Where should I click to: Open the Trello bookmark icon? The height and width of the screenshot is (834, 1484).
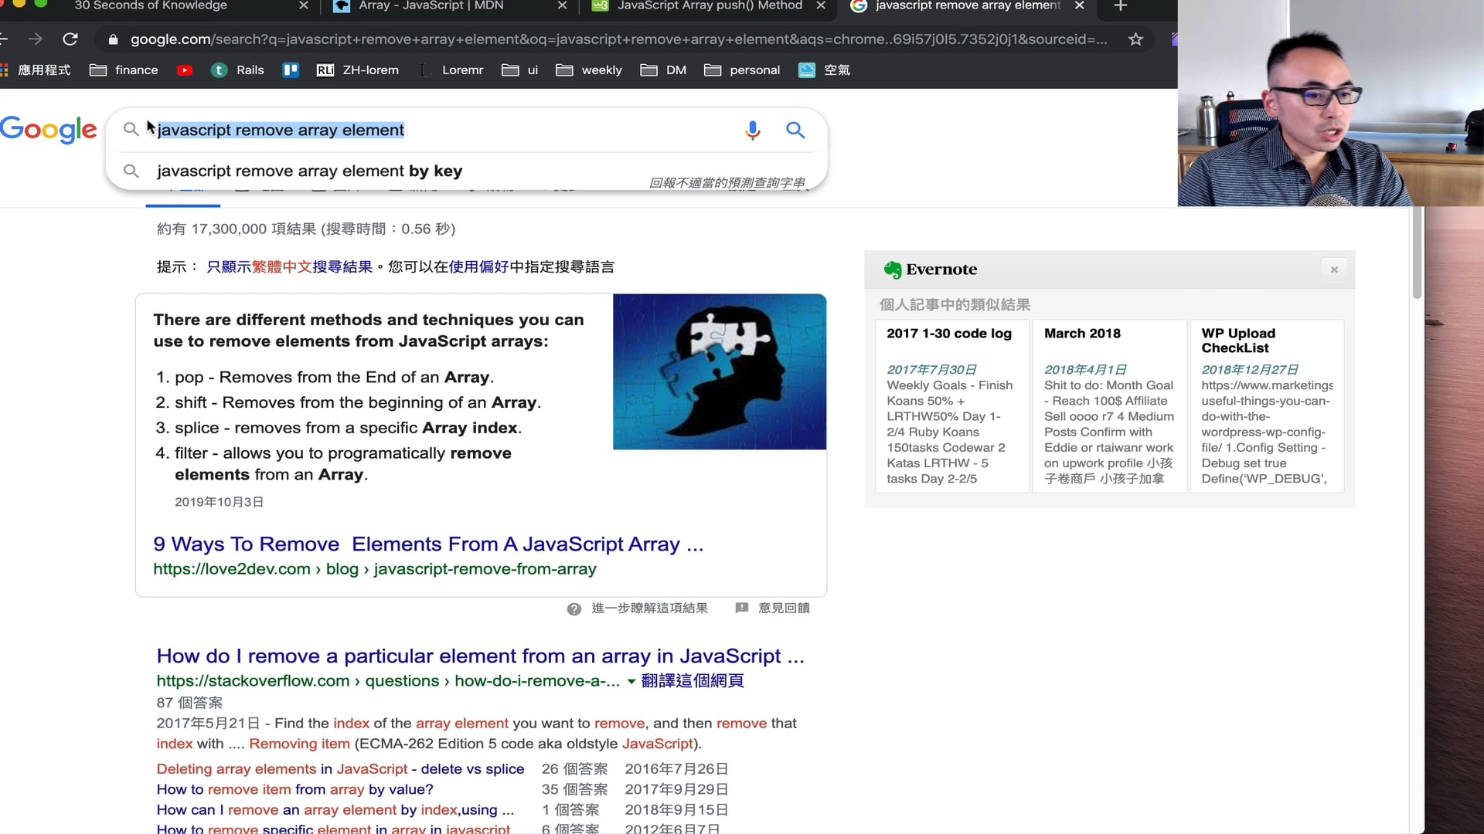point(291,70)
